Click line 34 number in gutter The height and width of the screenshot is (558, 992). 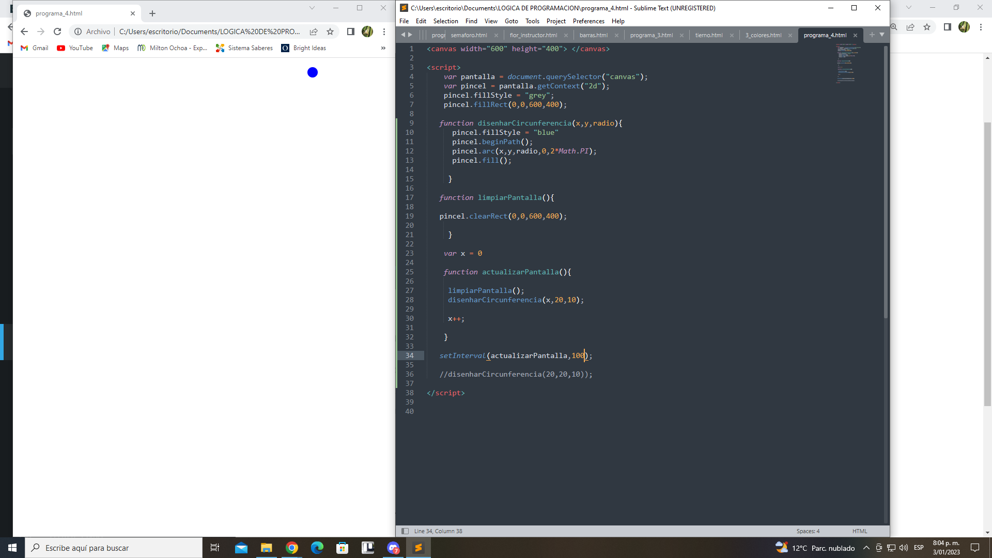[x=410, y=355]
